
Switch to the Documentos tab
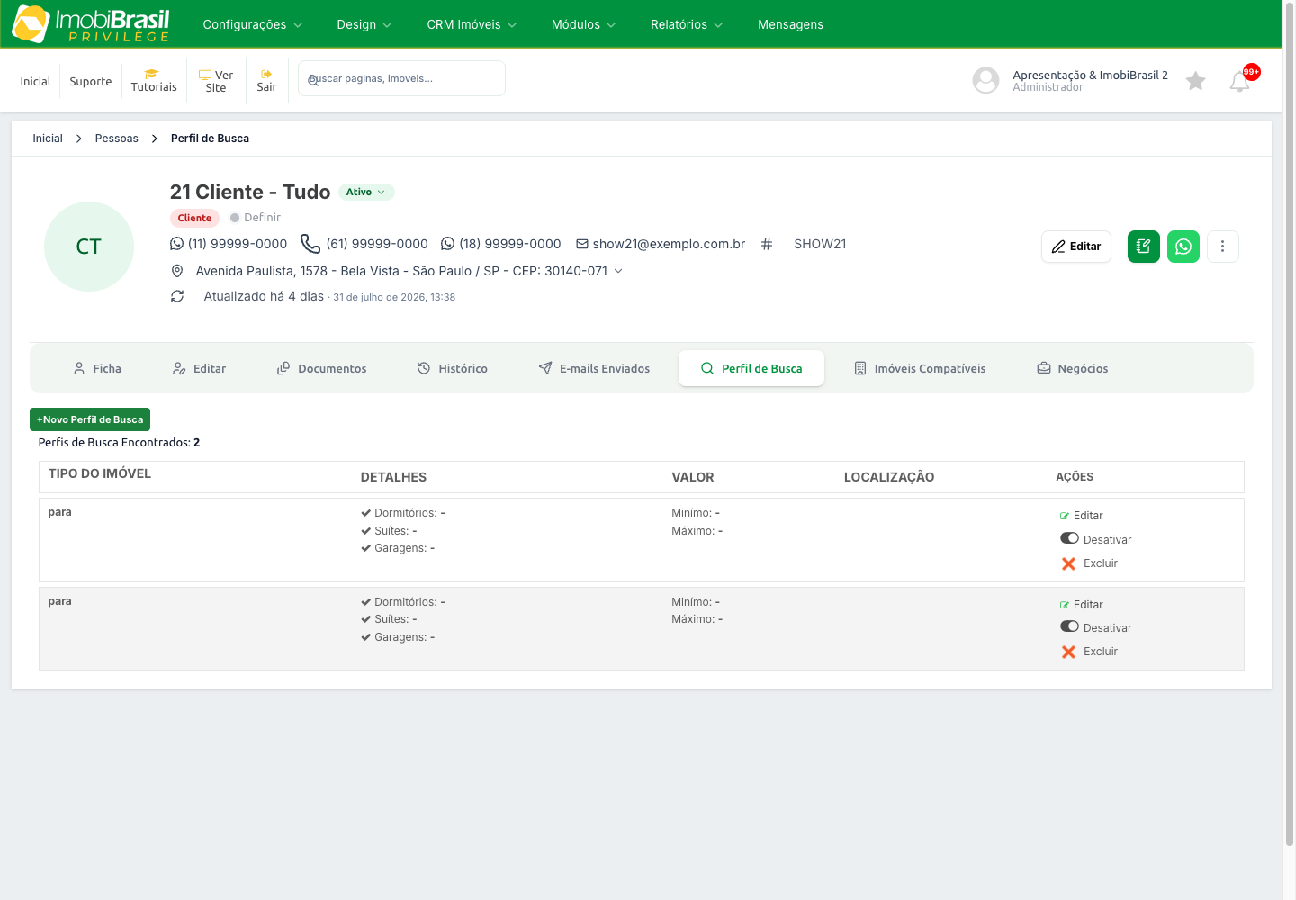point(321,368)
